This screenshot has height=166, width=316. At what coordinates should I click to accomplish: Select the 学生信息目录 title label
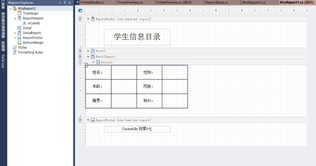pos(137,37)
